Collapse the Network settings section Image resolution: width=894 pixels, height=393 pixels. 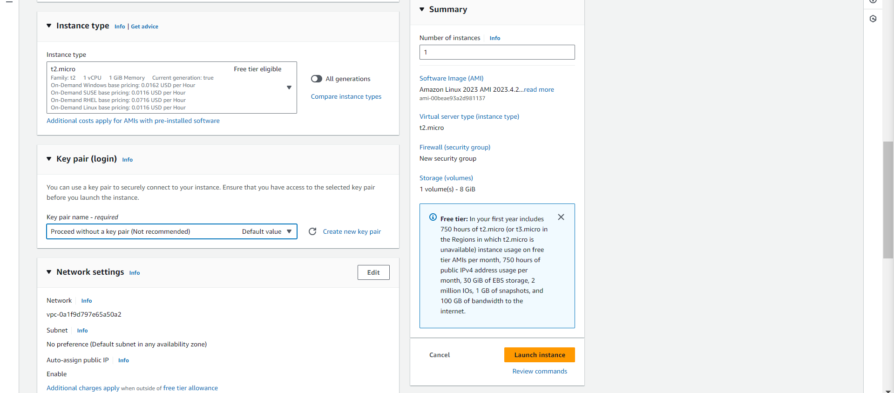(x=49, y=272)
